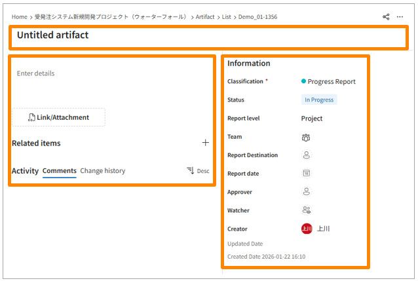Click the share icon at top right
The height and width of the screenshot is (281, 418).
tap(386, 16)
